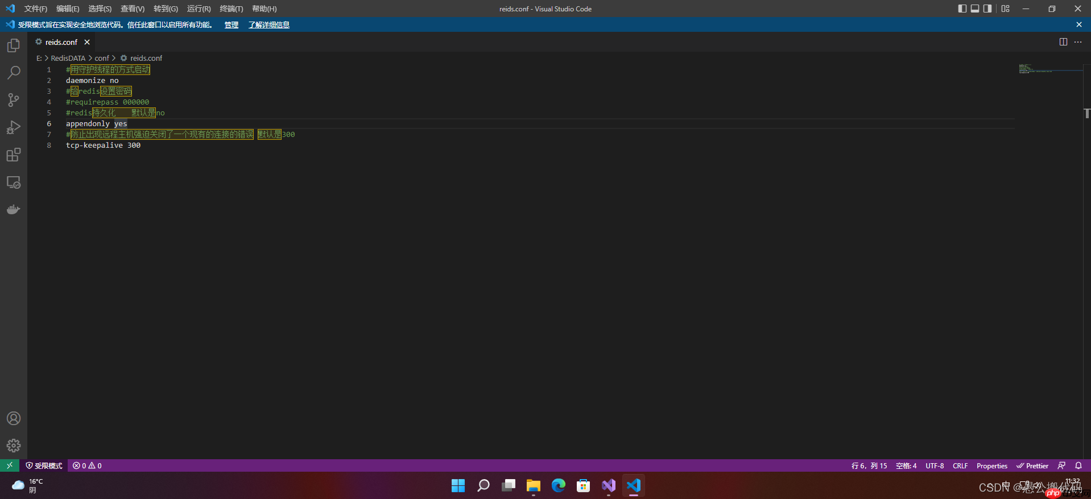Open the Accounts menu icon
The width and height of the screenshot is (1091, 499).
click(14, 418)
